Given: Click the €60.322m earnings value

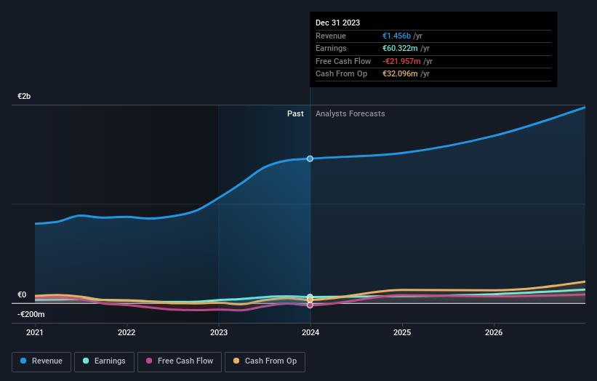Looking at the screenshot, I should tap(400, 48).
